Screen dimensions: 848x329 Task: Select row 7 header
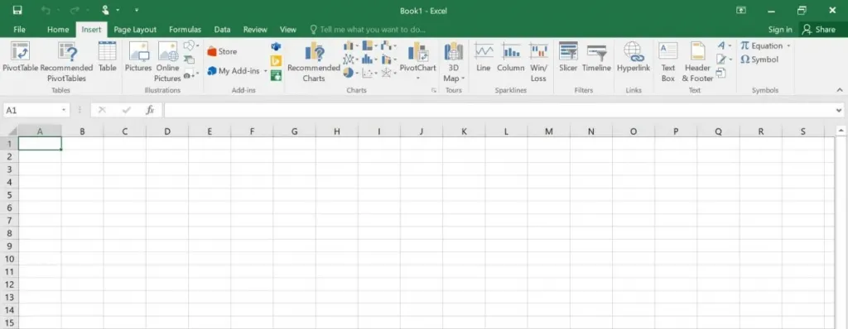tap(8, 221)
